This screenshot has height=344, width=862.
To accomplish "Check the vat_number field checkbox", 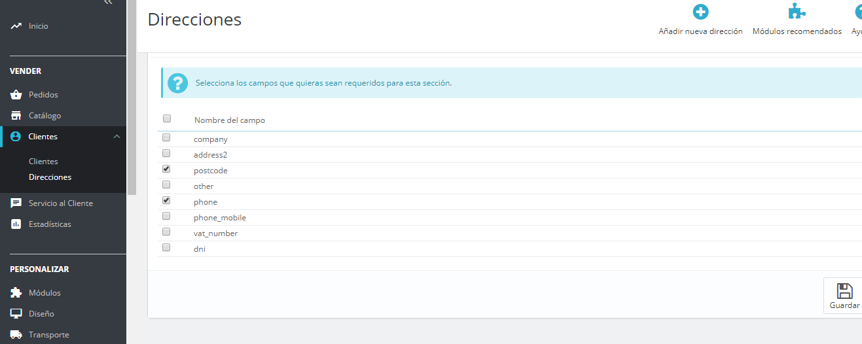I will coord(166,232).
